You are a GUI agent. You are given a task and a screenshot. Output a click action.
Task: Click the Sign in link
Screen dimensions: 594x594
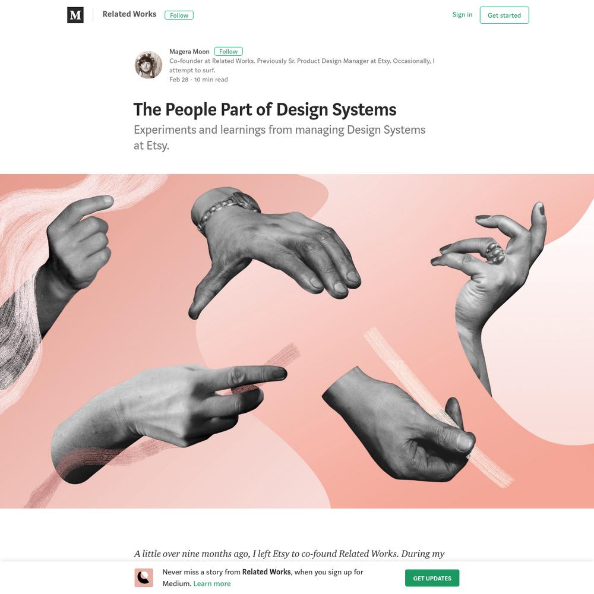pos(462,14)
